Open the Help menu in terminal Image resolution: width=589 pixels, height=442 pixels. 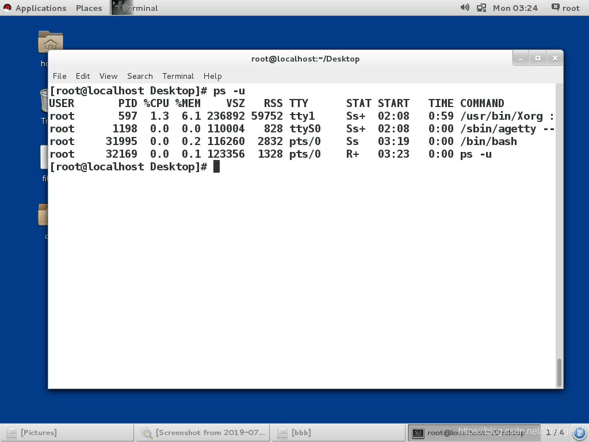213,76
